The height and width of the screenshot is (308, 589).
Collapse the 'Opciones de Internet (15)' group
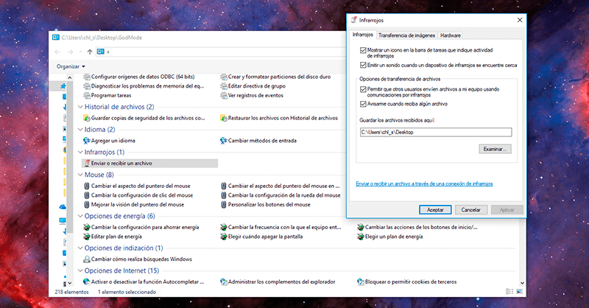(80, 270)
